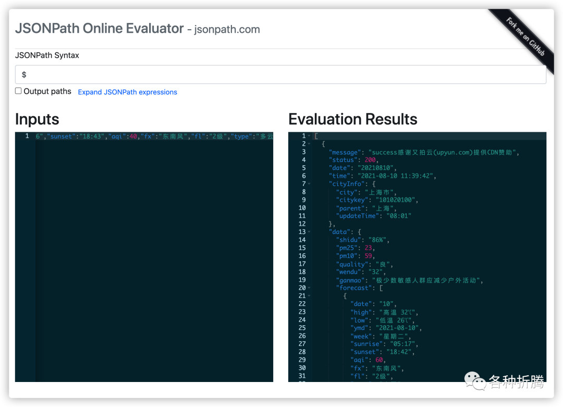Screen dimensions: 563x407
Task: Collapse cityInfo fold arrow at line 7
Action: [309, 184]
